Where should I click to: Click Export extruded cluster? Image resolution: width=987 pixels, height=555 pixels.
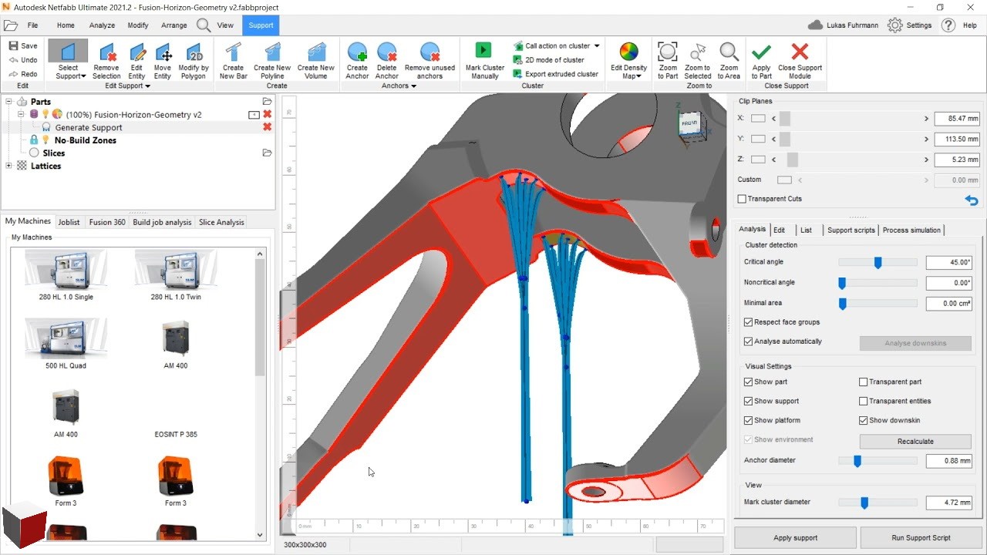point(555,74)
